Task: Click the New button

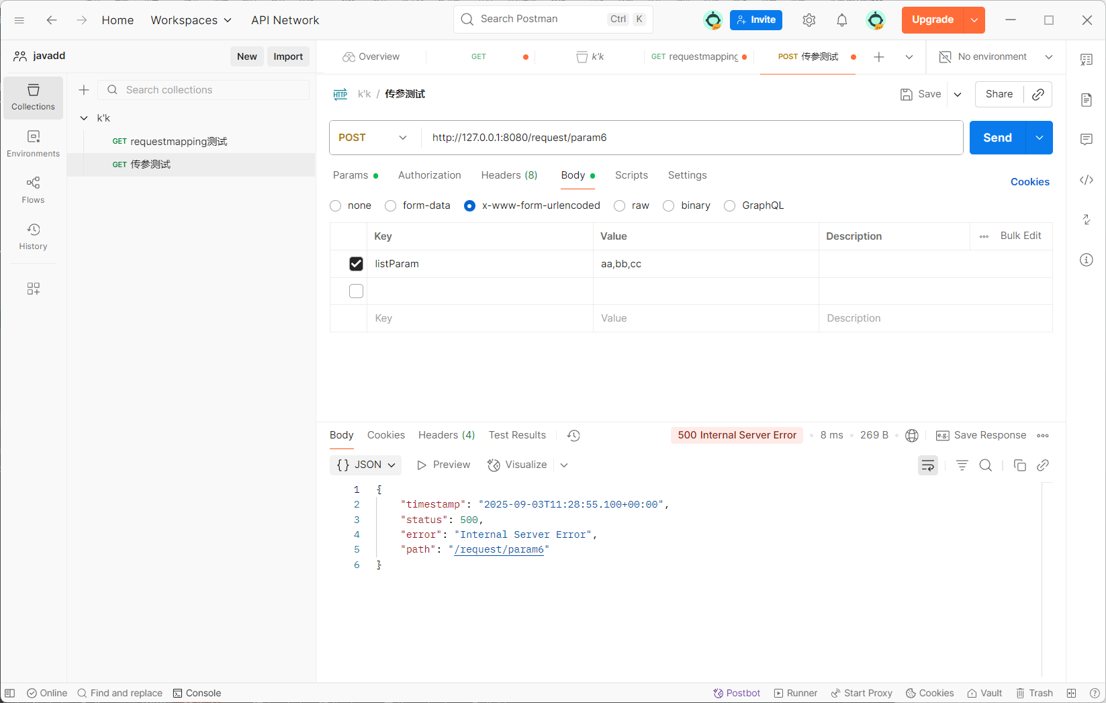Action: [x=247, y=56]
